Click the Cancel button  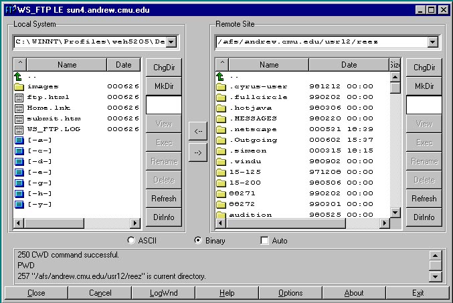point(100,293)
